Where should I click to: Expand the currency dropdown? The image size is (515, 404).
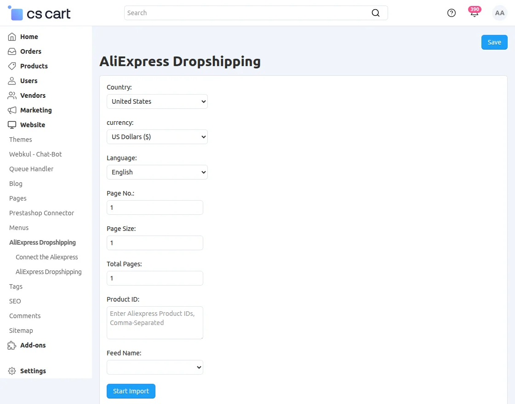tap(157, 137)
